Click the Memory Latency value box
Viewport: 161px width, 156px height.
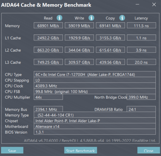141,26
